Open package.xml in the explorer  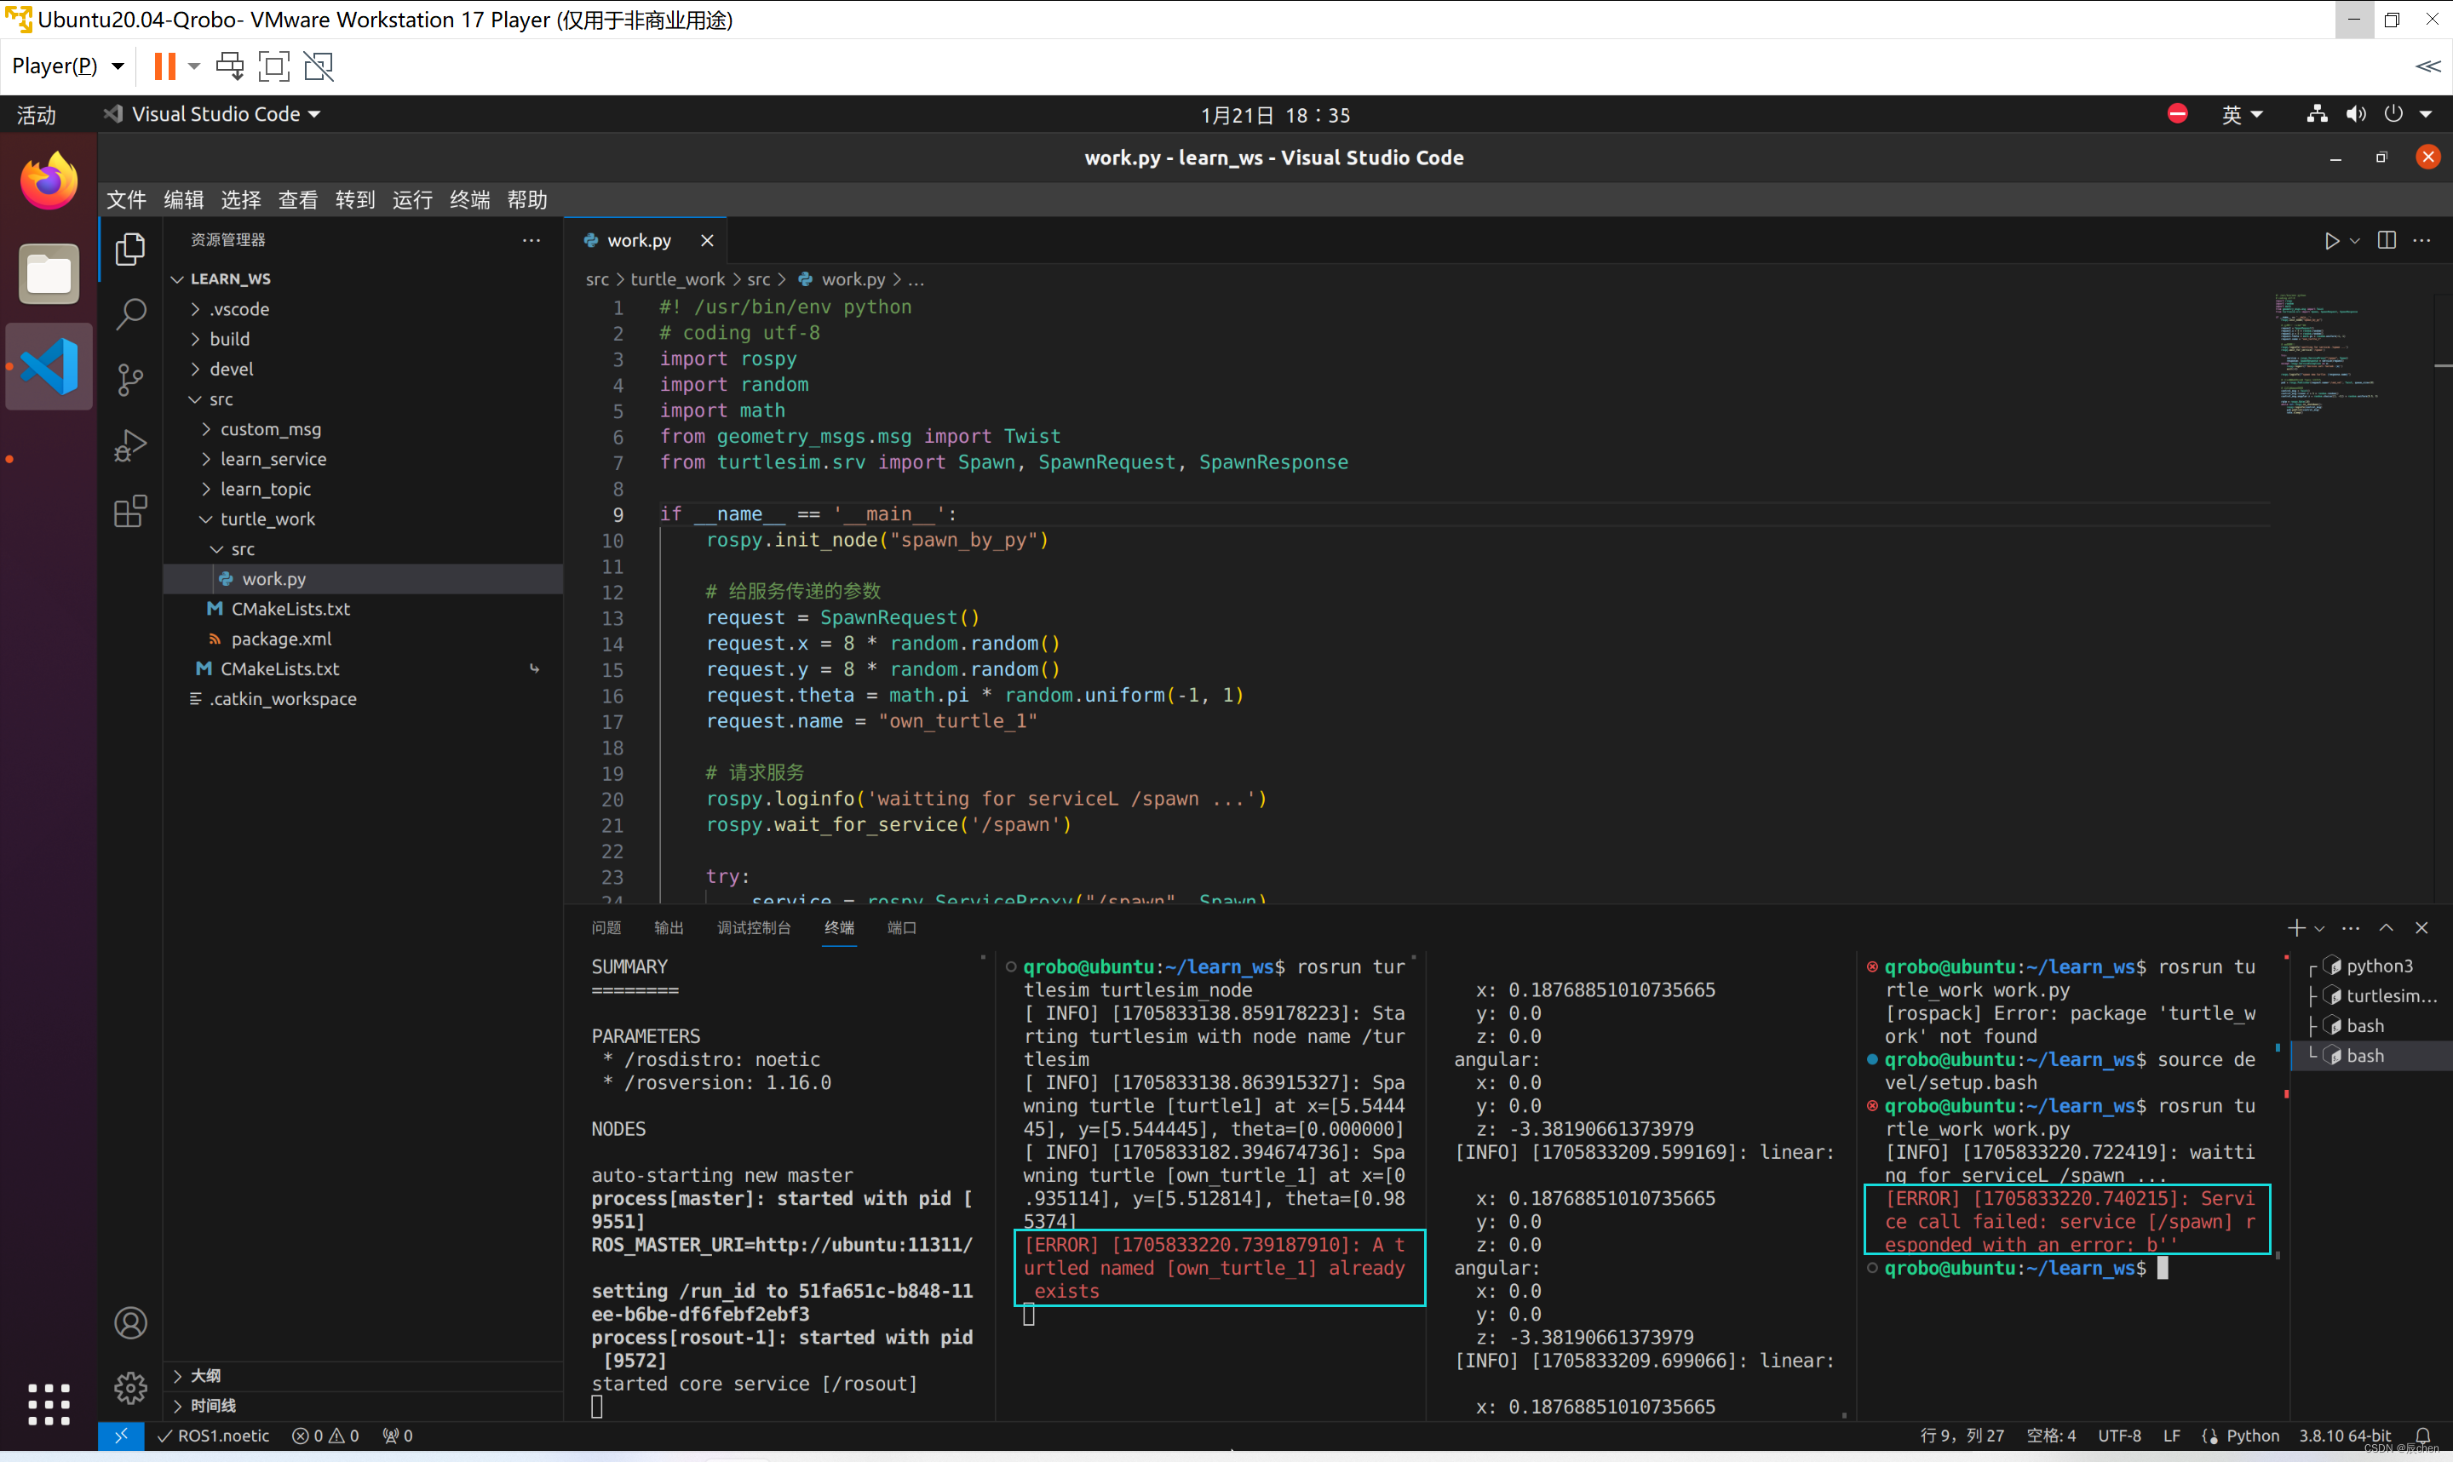click(x=281, y=639)
